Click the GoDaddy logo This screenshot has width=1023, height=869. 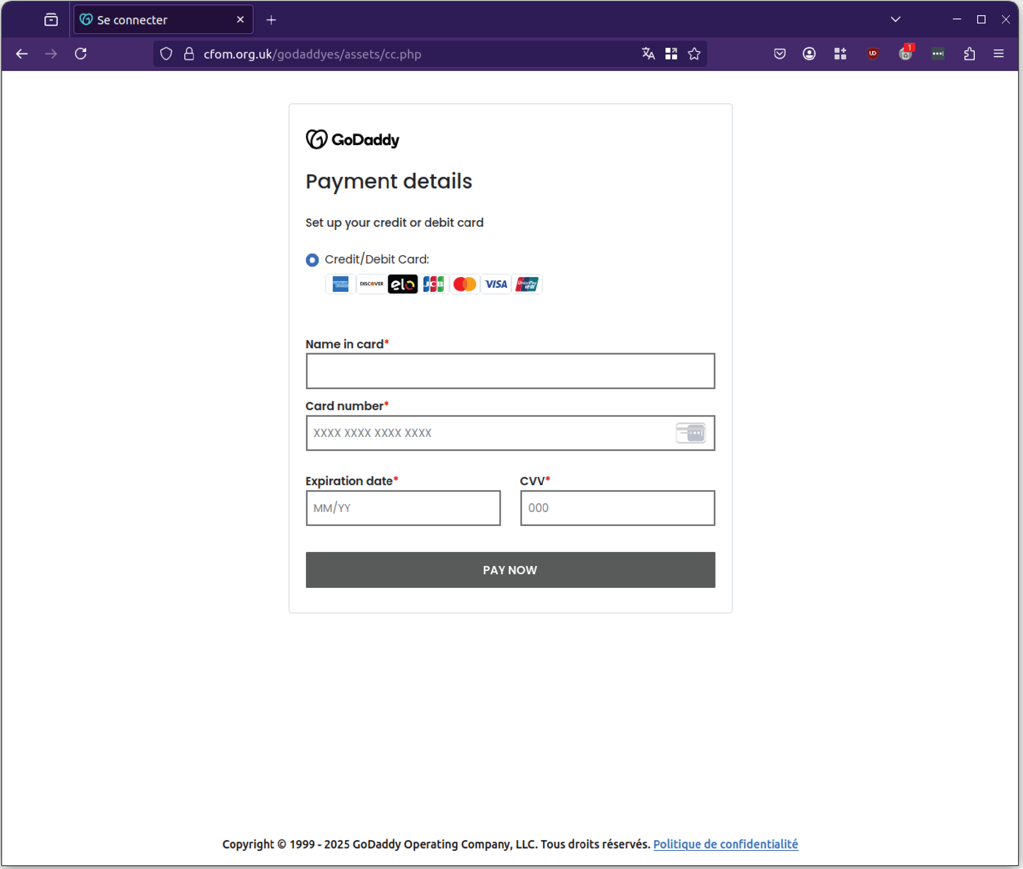(353, 139)
